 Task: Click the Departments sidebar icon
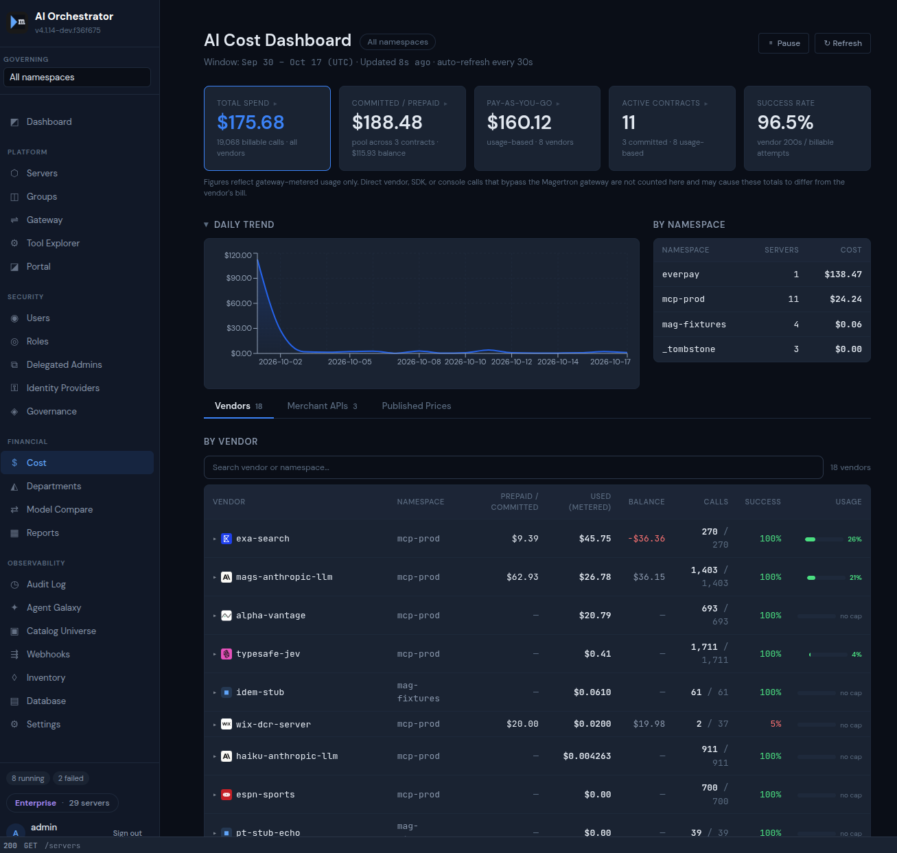[14, 487]
